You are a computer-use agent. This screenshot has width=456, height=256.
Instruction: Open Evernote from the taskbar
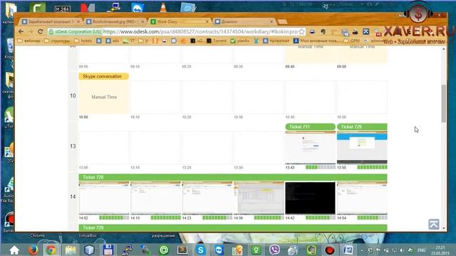click(311, 250)
